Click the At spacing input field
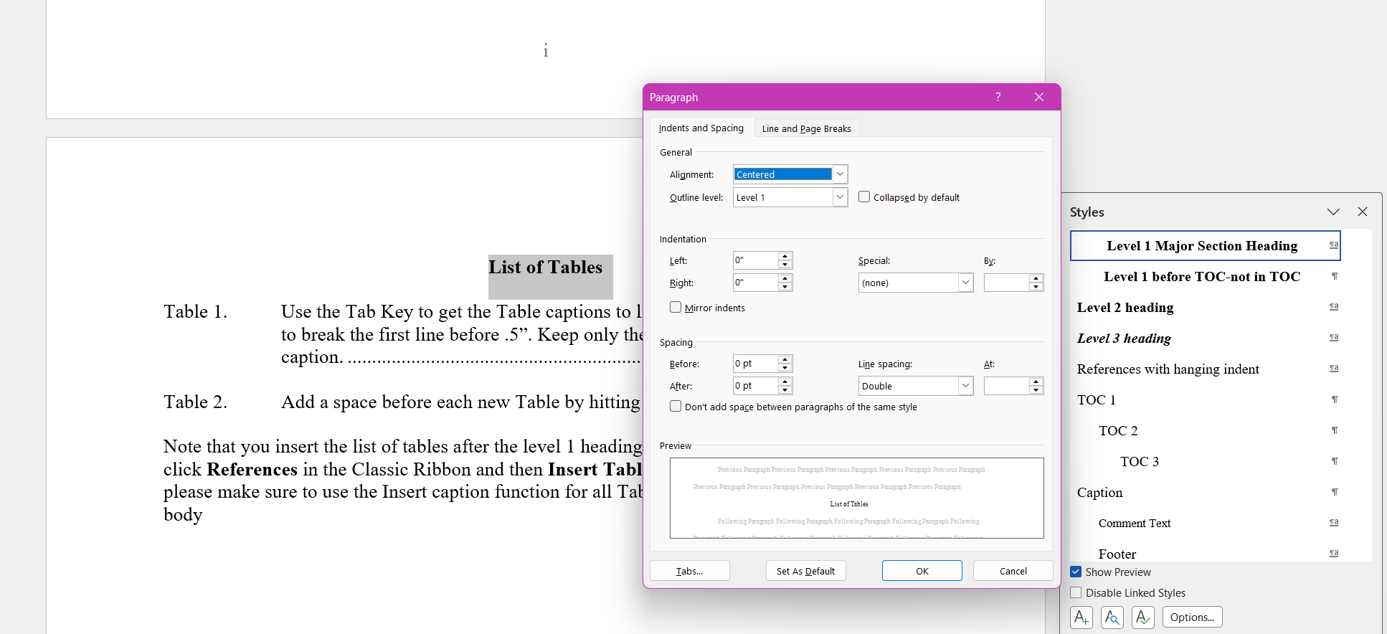Image resolution: width=1387 pixels, height=634 pixels. tap(1006, 386)
